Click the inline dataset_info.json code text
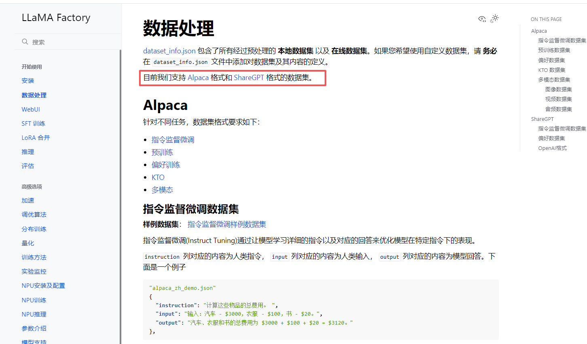This screenshot has width=587, height=344. 180,62
